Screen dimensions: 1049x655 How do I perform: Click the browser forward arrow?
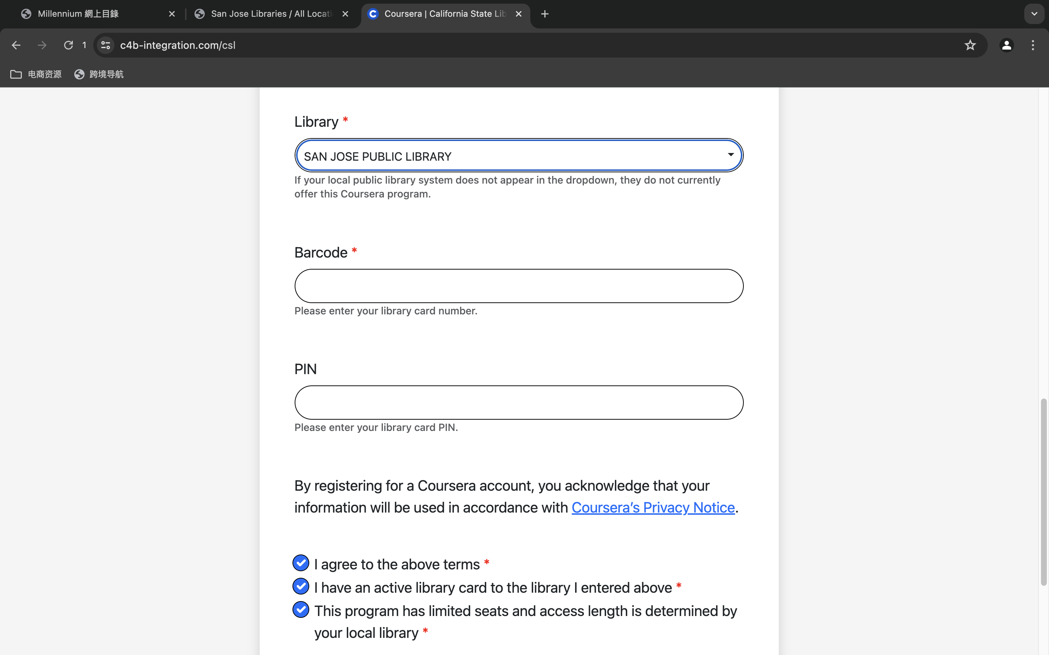[42, 45]
